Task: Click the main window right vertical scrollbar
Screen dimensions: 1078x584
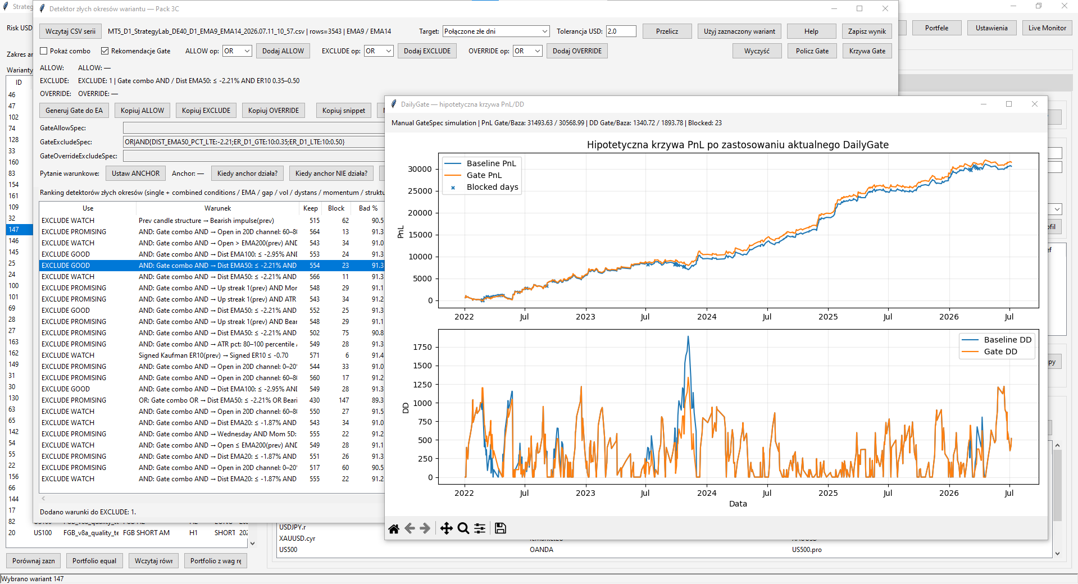Action: tap(1057, 500)
